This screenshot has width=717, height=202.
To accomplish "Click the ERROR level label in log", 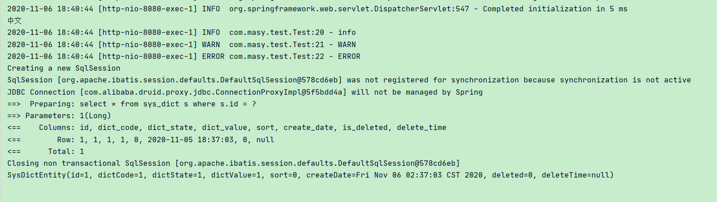I will point(213,56).
